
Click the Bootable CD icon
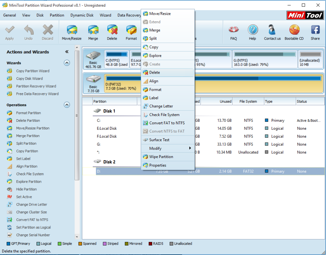[x=294, y=30]
